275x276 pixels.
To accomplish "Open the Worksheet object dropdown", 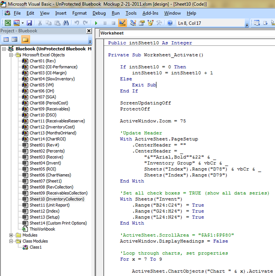I will click(x=187, y=33).
